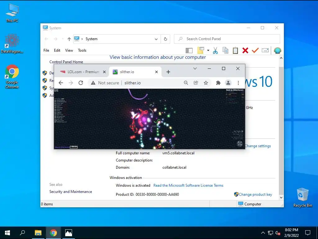
Task: Open the View menu in System window
Action: [x=69, y=50]
